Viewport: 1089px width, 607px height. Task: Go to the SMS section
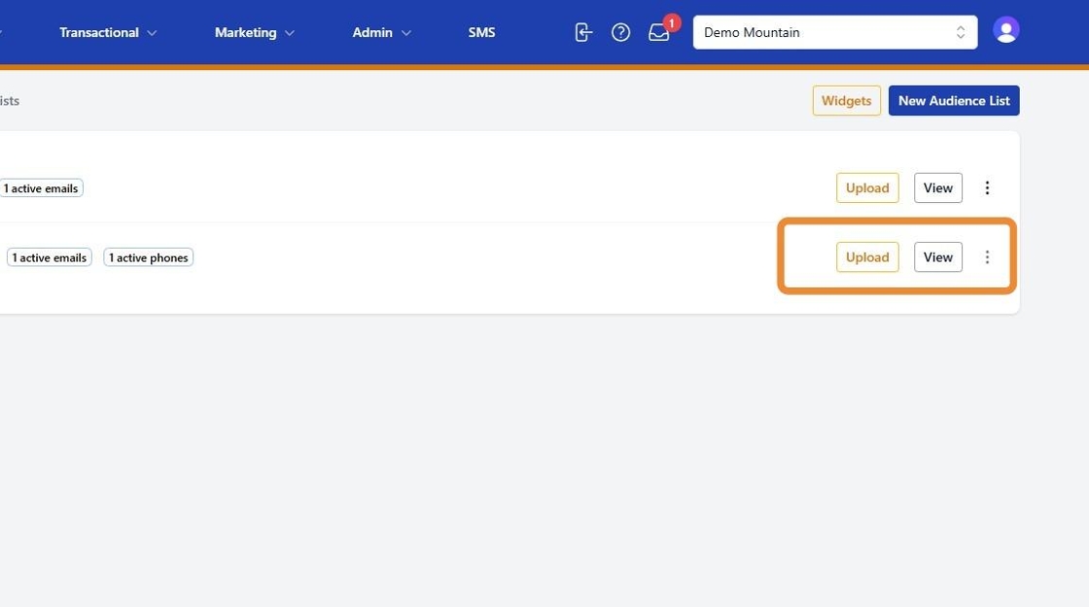[x=481, y=33]
